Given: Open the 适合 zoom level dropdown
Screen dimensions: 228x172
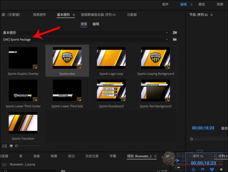Looking at the screenshot, I should 224,128.
